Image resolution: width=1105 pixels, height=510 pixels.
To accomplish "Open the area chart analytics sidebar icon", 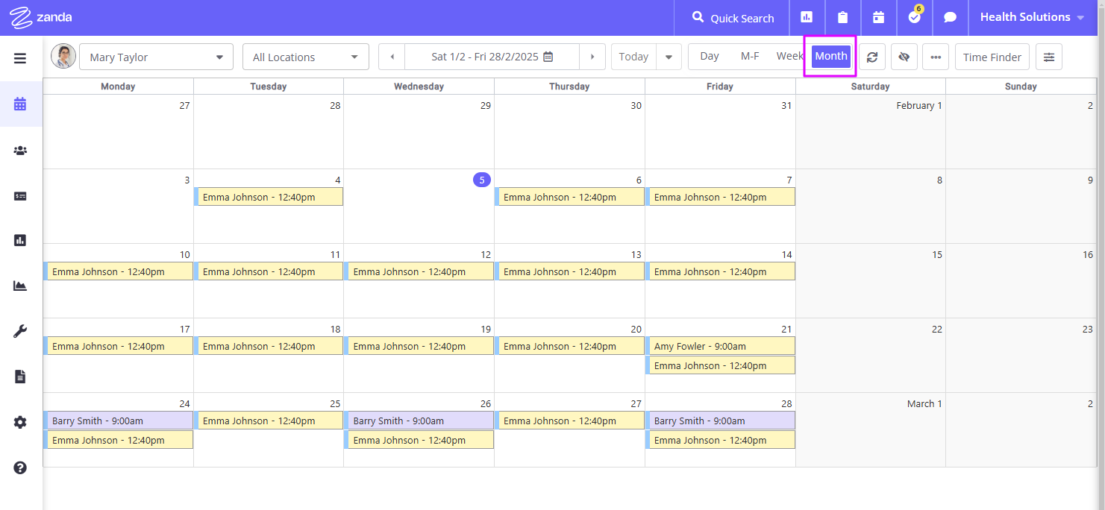I will coord(20,286).
